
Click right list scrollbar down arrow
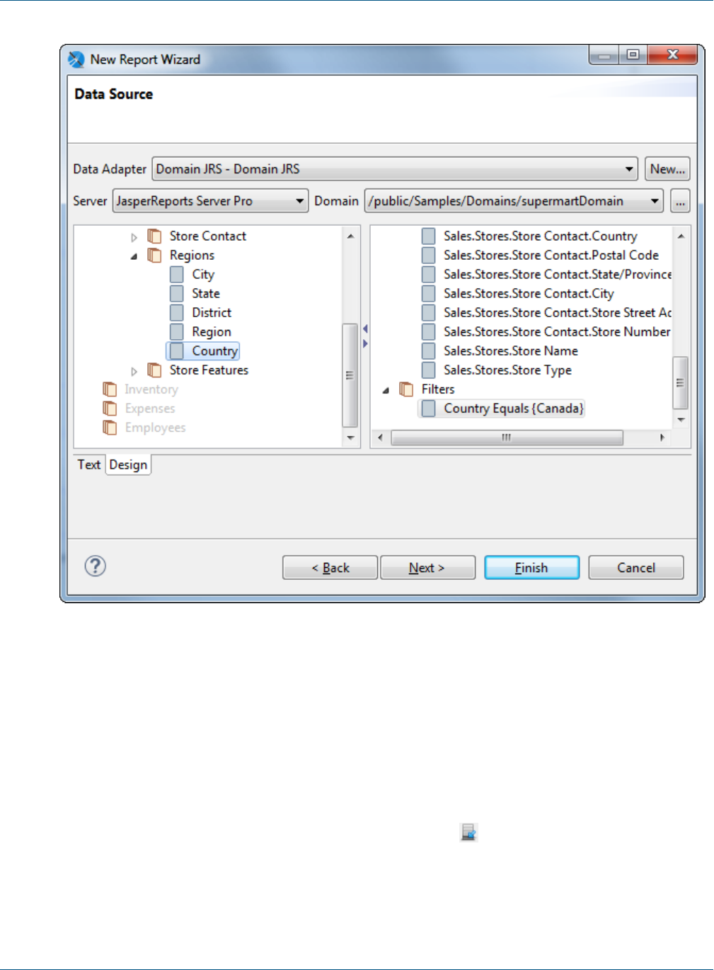[681, 419]
